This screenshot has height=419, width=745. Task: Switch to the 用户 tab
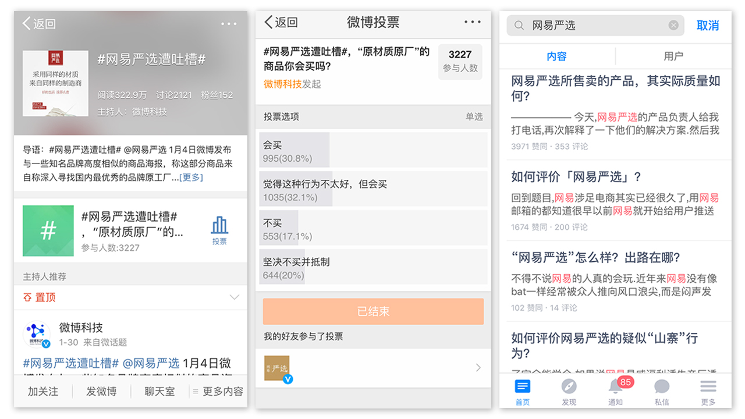click(673, 56)
